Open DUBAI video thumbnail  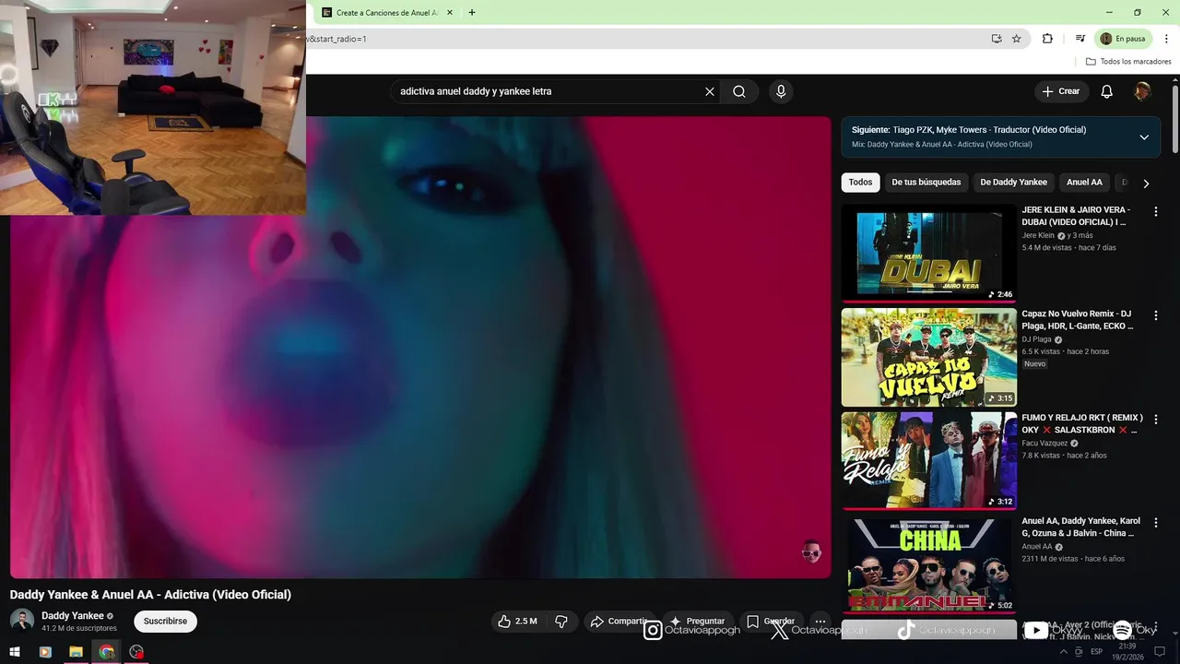pyautogui.click(x=928, y=253)
